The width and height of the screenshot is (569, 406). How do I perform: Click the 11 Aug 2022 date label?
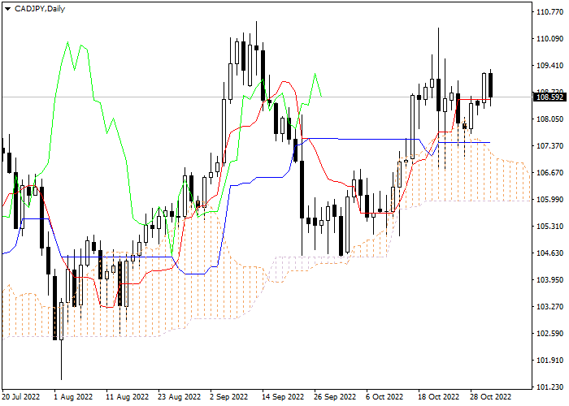point(128,397)
